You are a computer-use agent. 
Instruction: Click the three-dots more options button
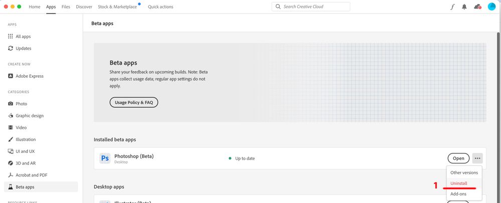click(477, 158)
